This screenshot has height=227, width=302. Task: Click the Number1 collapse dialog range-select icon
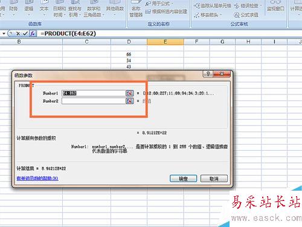pos(129,93)
